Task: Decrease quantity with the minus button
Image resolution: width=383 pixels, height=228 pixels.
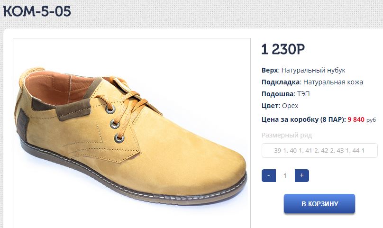Action: pos(269,175)
